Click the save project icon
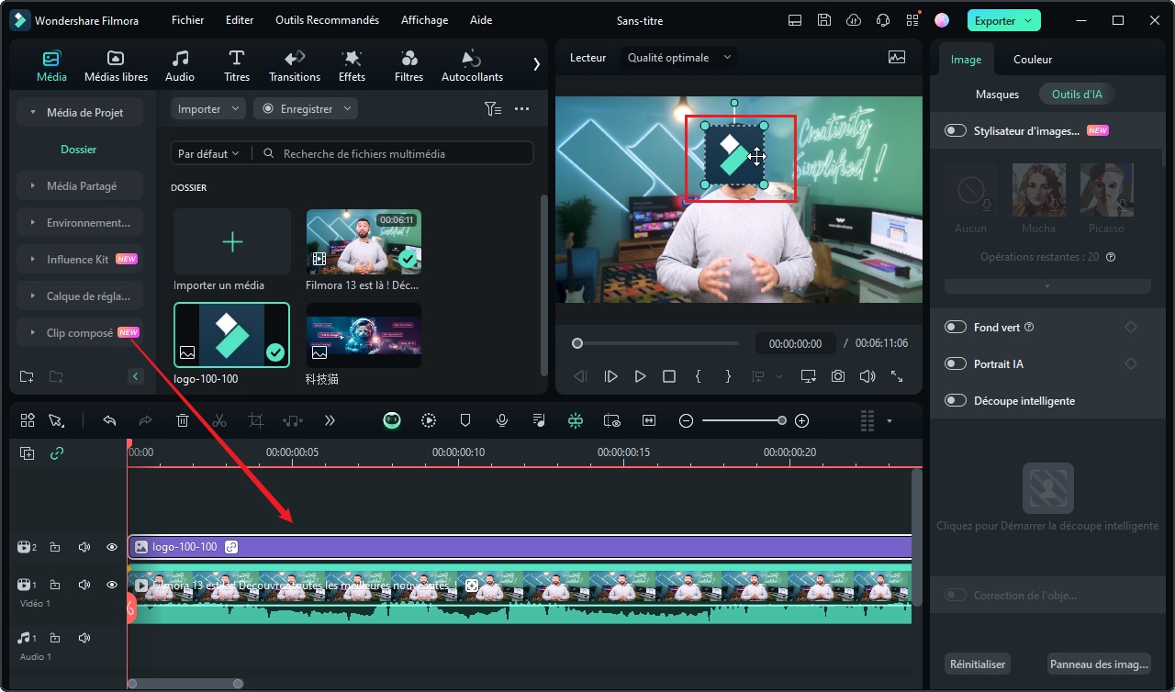Screen dimensions: 1175x692 tap(824, 20)
